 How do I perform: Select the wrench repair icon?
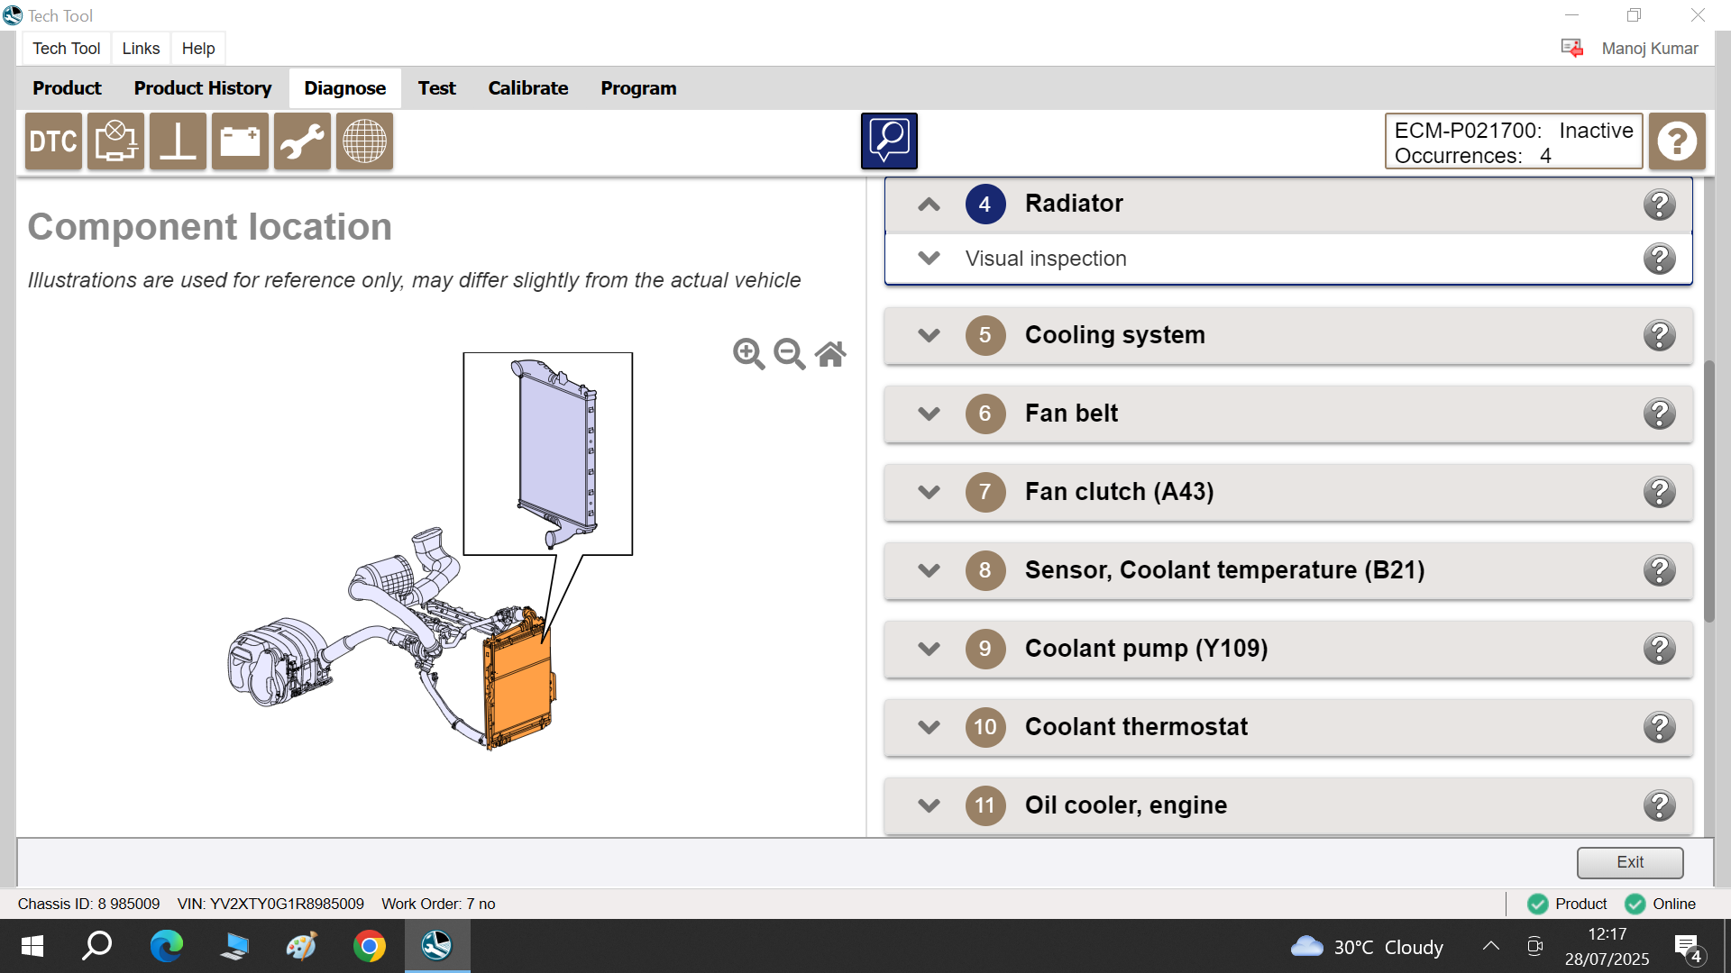point(302,141)
